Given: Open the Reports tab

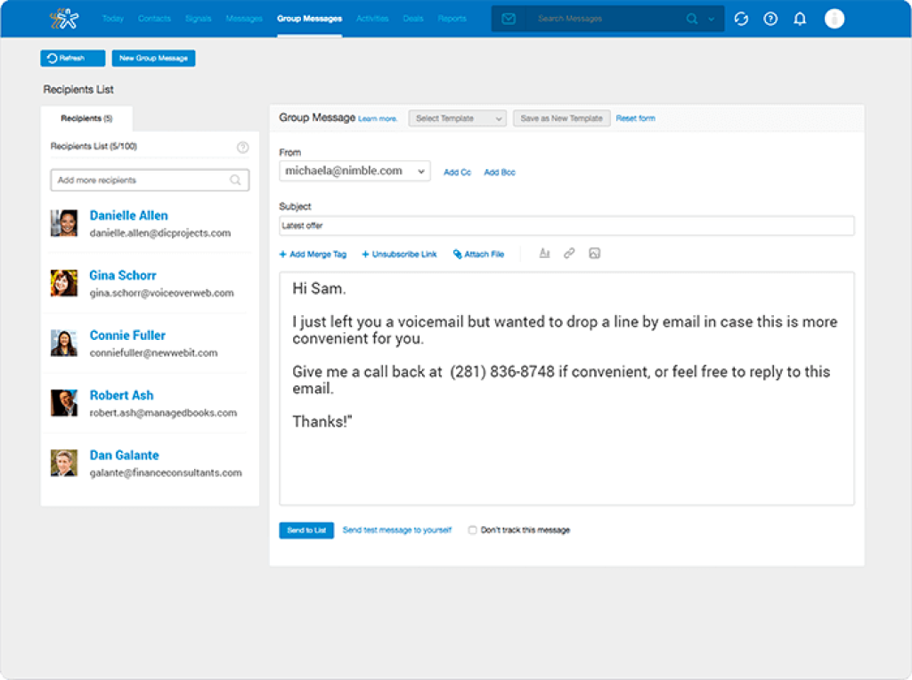Looking at the screenshot, I should point(452,19).
